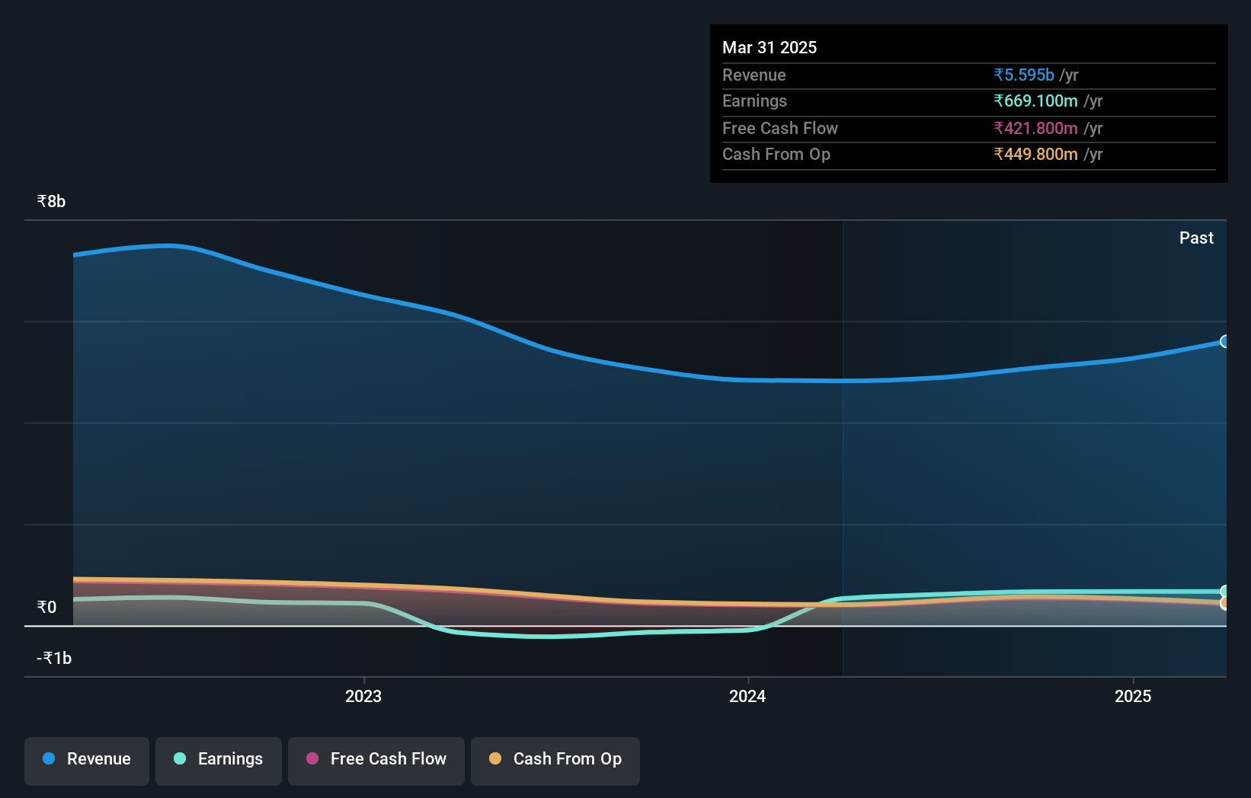Click the pink Free Cash Flow legend dot
Viewport: 1251px width, 798px height.
(x=312, y=758)
